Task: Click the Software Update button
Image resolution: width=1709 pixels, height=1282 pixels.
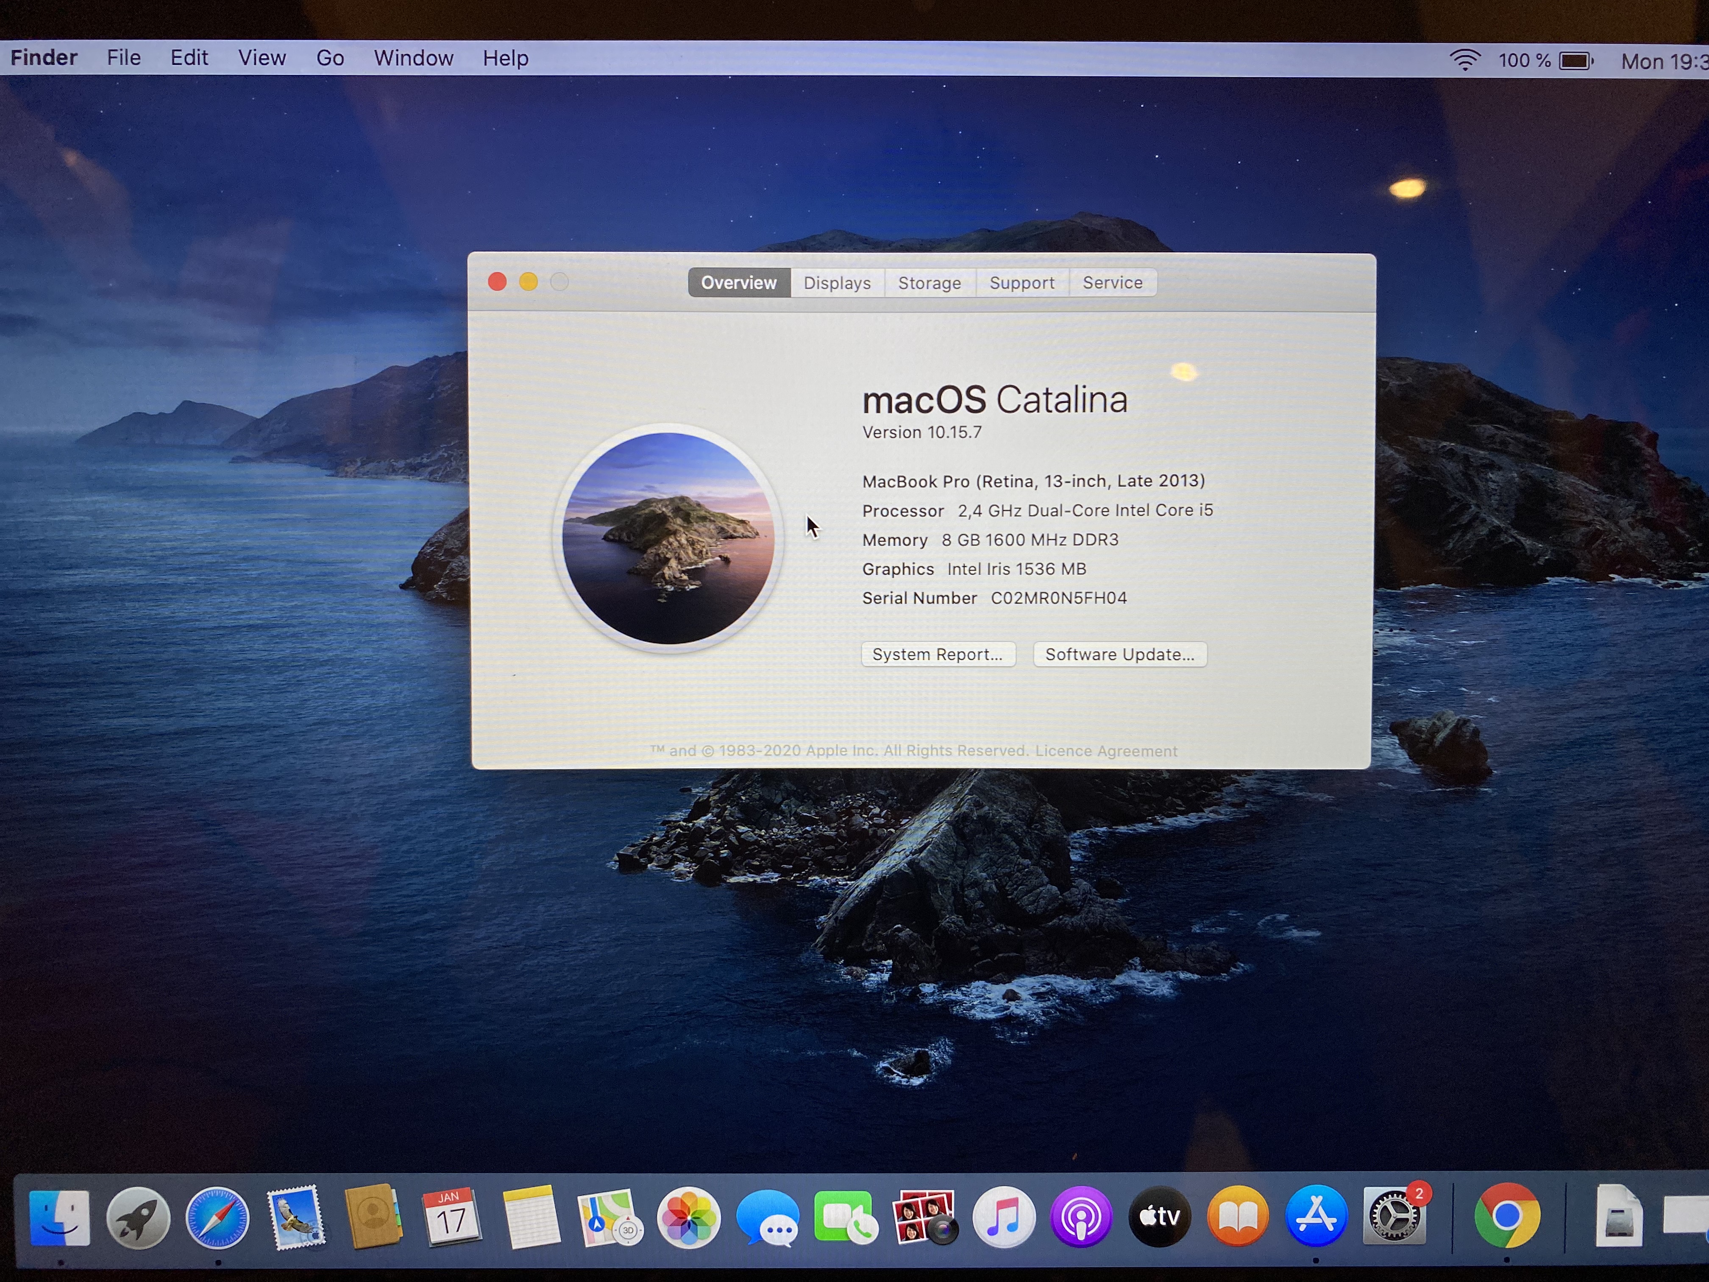Action: (1119, 655)
